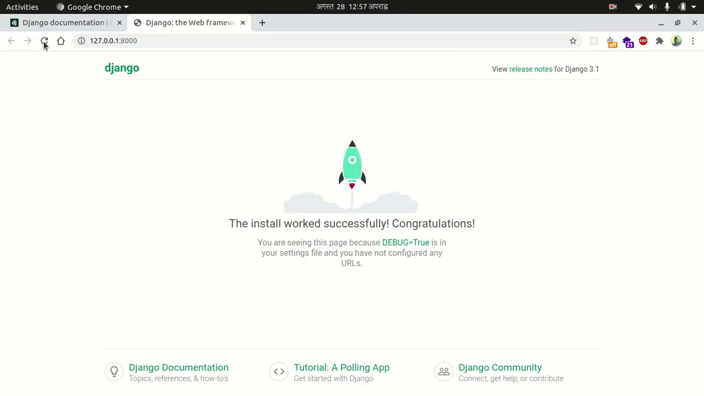Go forward using the forward arrow
The height and width of the screenshot is (396, 704).
click(x=28, y=41)
